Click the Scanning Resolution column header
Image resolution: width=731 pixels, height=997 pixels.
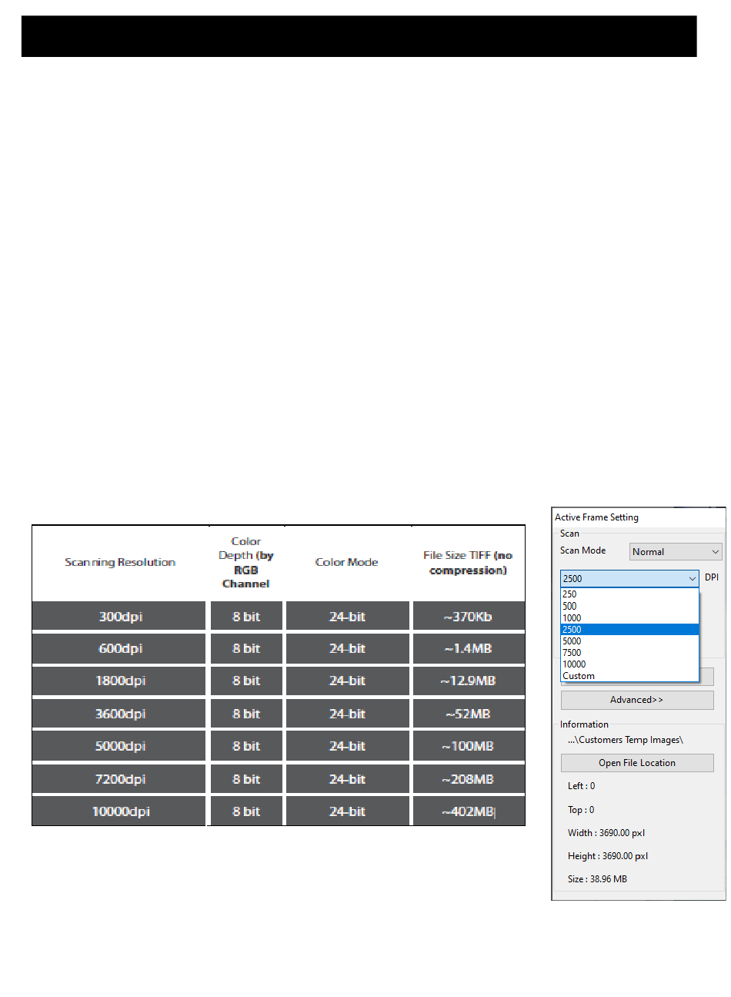coord(119,562)
